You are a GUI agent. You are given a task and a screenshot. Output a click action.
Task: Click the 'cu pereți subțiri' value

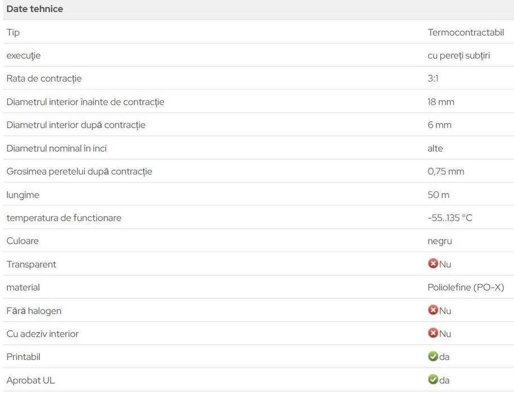point(458,55)
